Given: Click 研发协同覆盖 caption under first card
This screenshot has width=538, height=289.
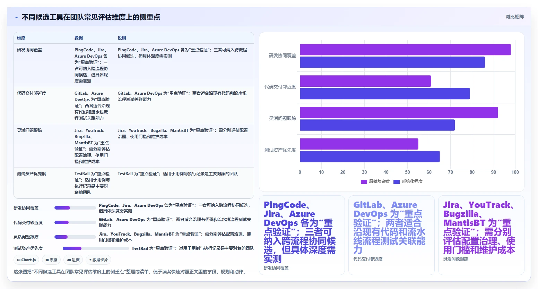Looking at the screenshot, I should point(276,268).
